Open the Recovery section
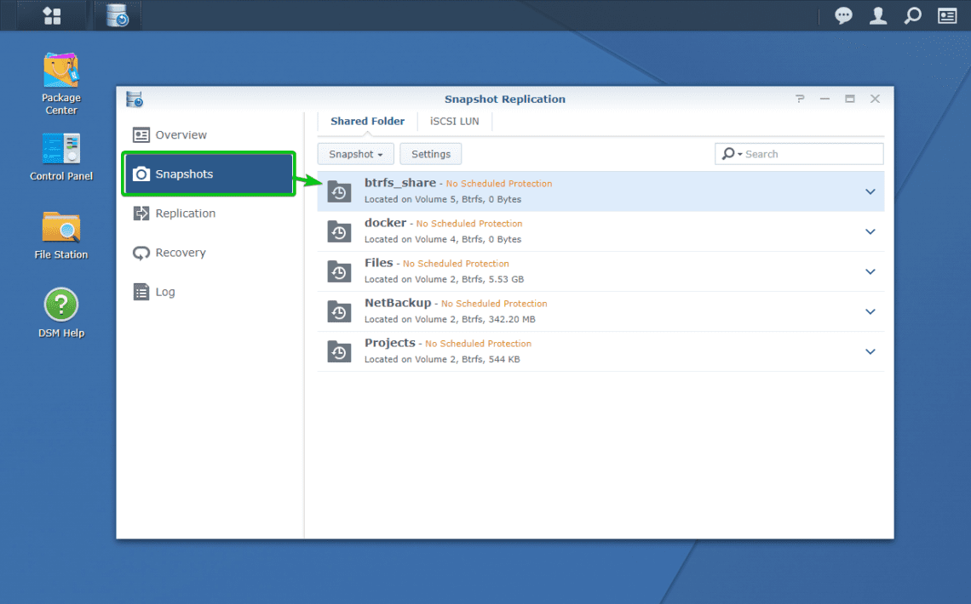Image resolution: width=971 pixels, height=604 pixels. [x=181, y=253]
